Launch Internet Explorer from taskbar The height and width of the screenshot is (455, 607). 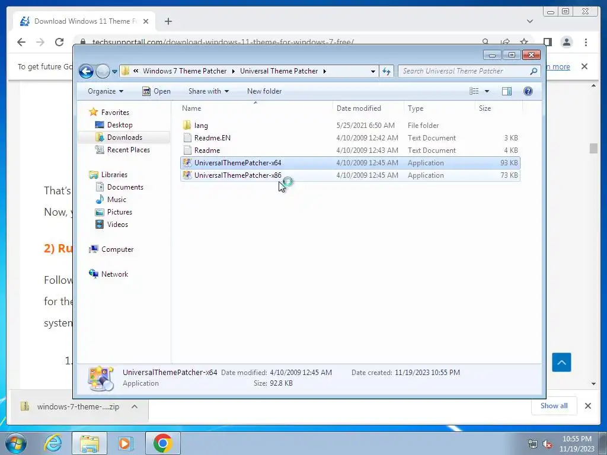tap(53, 443)
